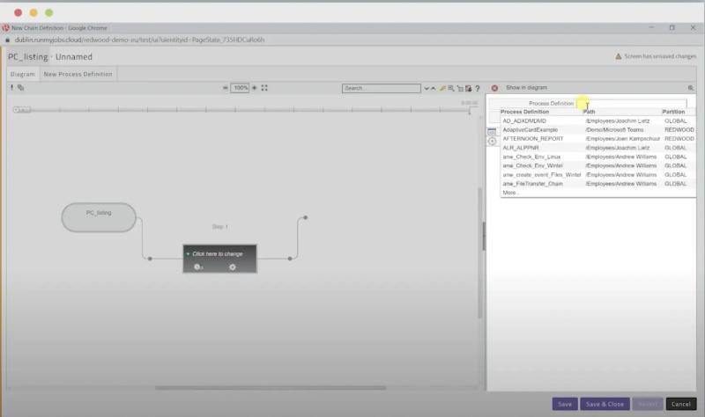Open the 100% zoom level box
705x417 pixels.
[240, 88]
